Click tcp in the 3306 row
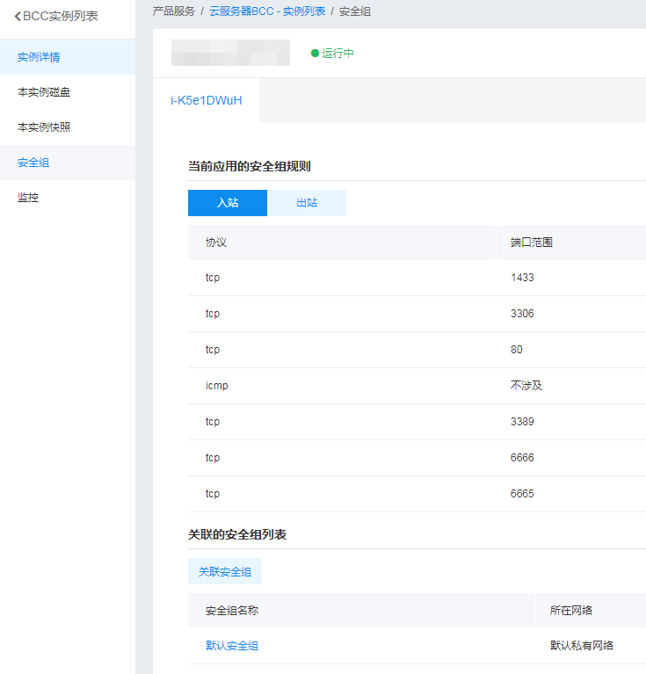 tap(213, 314)
